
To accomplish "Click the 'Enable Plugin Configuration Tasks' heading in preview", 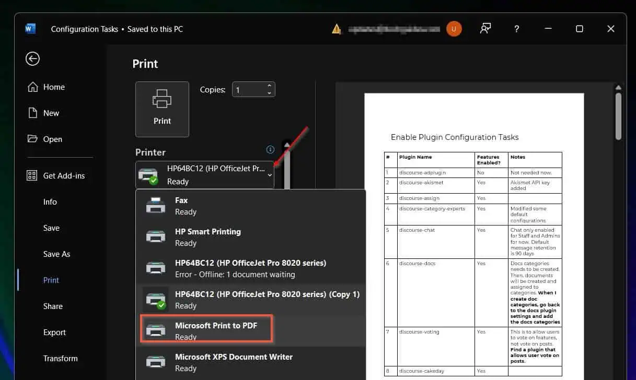I will 455,137.
